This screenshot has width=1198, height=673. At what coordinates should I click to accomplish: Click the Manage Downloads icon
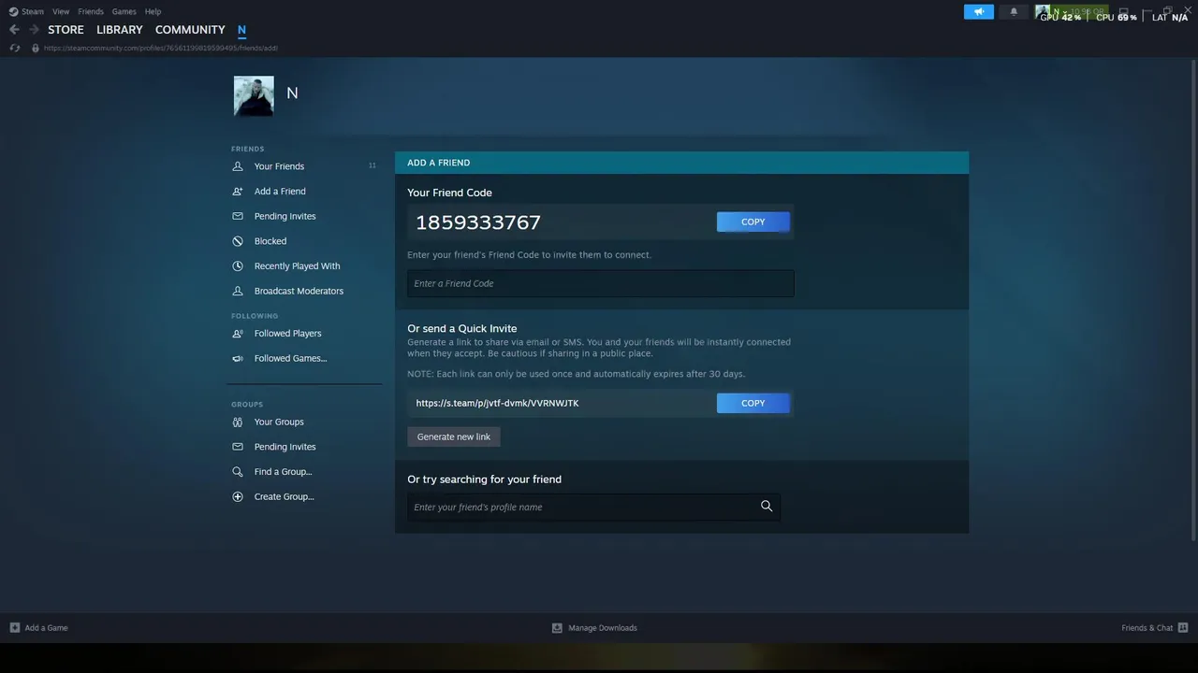coord(558,628)
